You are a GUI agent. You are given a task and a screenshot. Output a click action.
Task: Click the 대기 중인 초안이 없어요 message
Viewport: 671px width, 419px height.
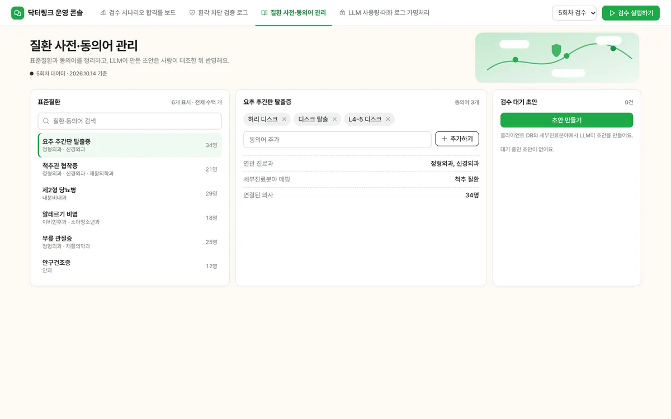click(x=527, y=149)
